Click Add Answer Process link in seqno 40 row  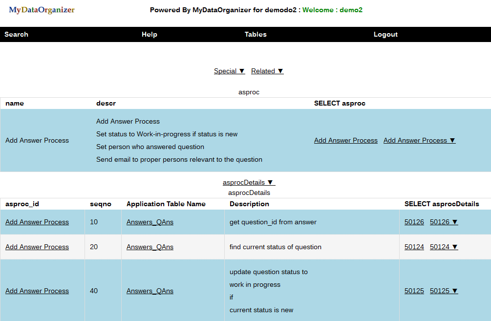tap(37, 291)
